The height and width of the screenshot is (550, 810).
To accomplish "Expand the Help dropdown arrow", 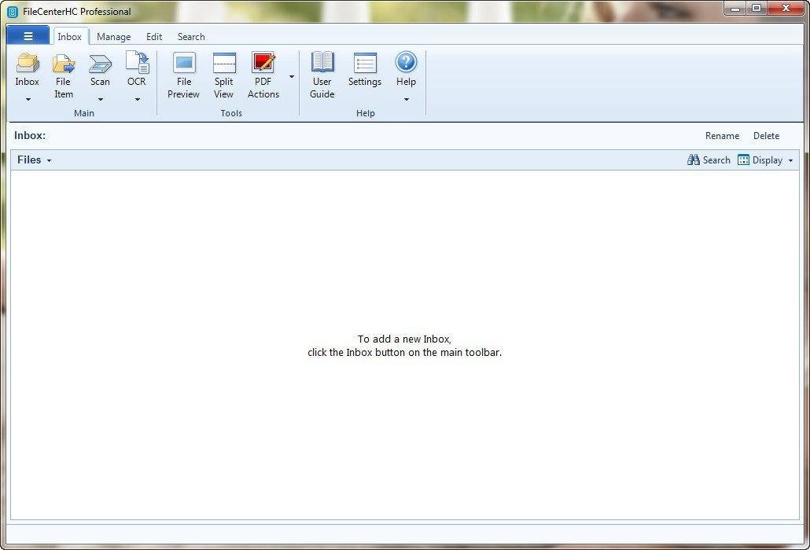I will pyautogui.click(x=407, y=99).
